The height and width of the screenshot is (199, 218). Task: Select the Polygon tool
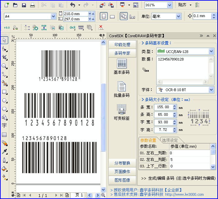5,109
